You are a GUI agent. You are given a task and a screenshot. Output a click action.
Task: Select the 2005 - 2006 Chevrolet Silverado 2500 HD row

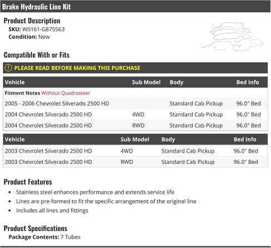[x=135, y=103]
